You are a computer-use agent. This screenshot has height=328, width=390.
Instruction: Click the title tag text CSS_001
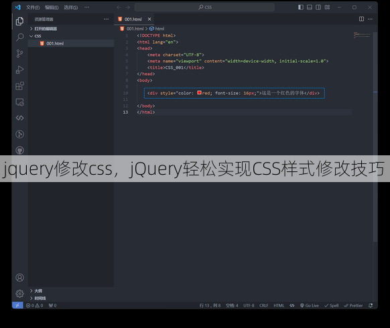click(174, 68)
